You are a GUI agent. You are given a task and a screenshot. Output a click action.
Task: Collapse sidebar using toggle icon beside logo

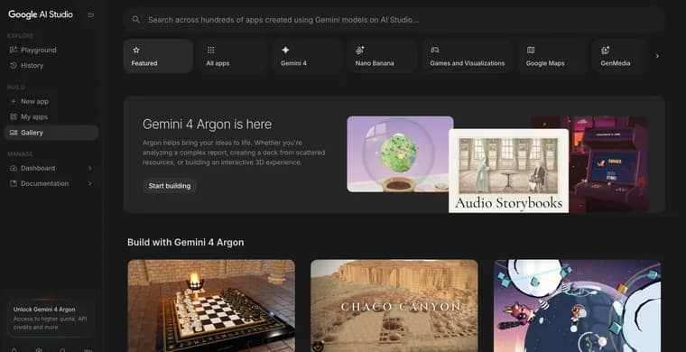click(x=90, y=14)
